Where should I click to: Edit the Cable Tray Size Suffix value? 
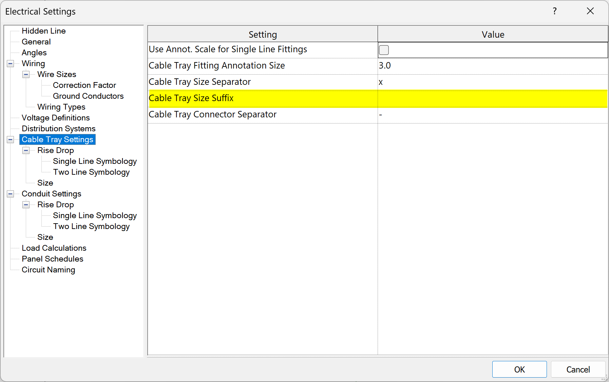(x=492, y=98)
